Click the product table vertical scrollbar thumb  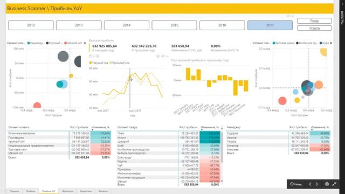(222, 147)
